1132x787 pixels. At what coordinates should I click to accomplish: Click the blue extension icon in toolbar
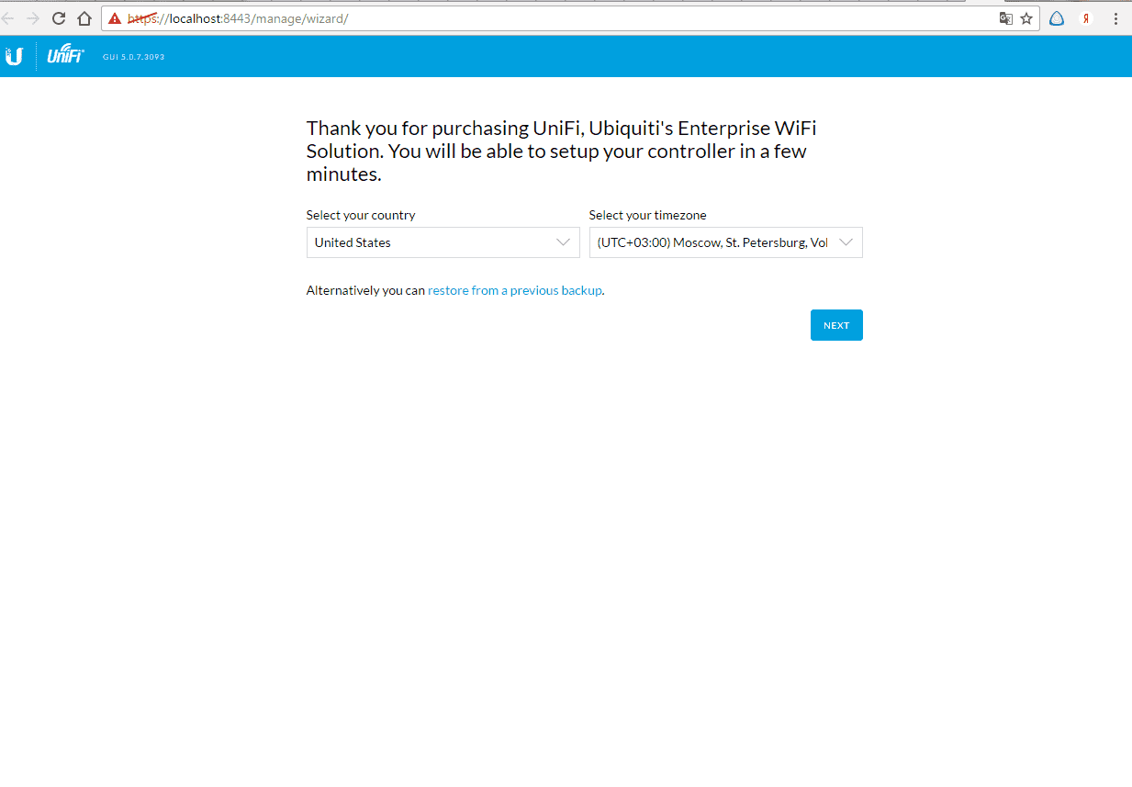(1057, 18)
